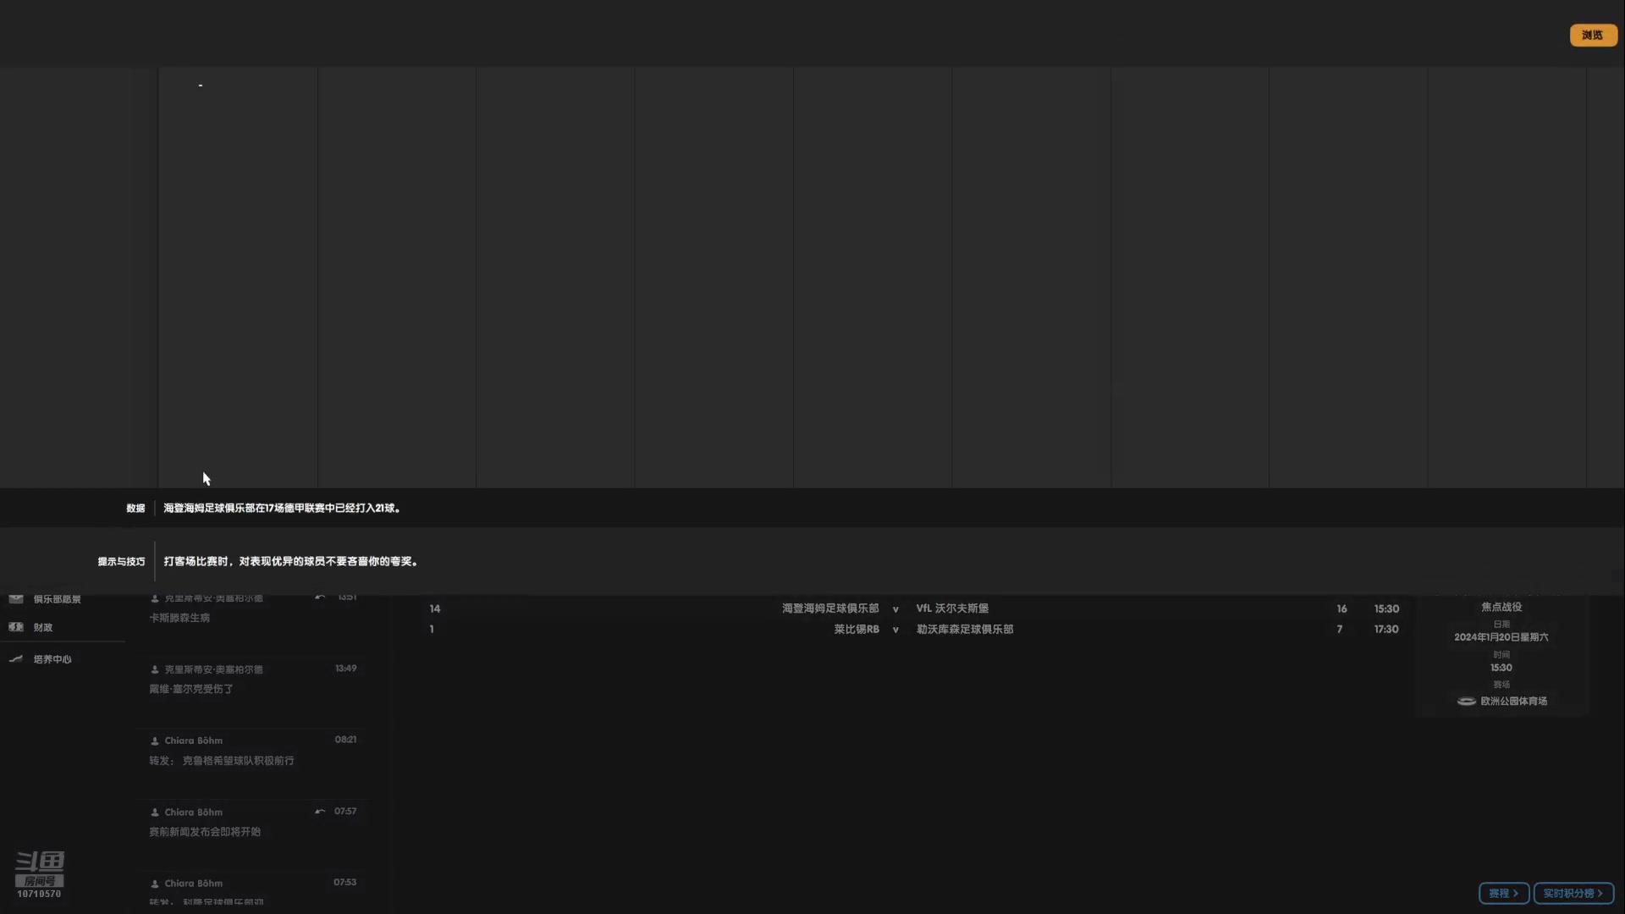Open 财政 finances in the sidebar
This screenshot has height=914, width=1625.
[43, 627]
